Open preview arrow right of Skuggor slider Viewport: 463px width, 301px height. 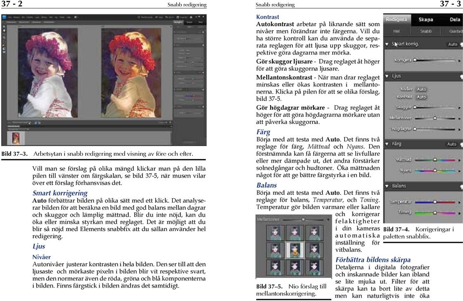[460, 108]
